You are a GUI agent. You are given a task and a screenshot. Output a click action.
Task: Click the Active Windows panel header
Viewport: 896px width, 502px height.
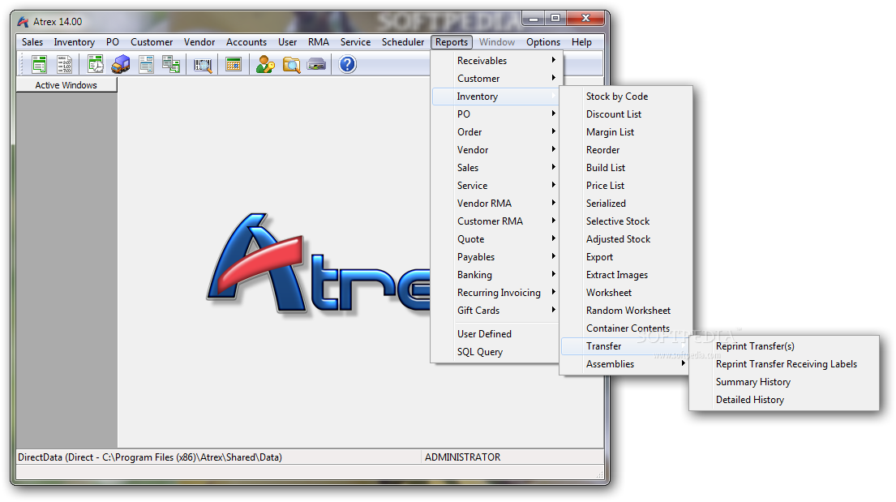(66, 85)
